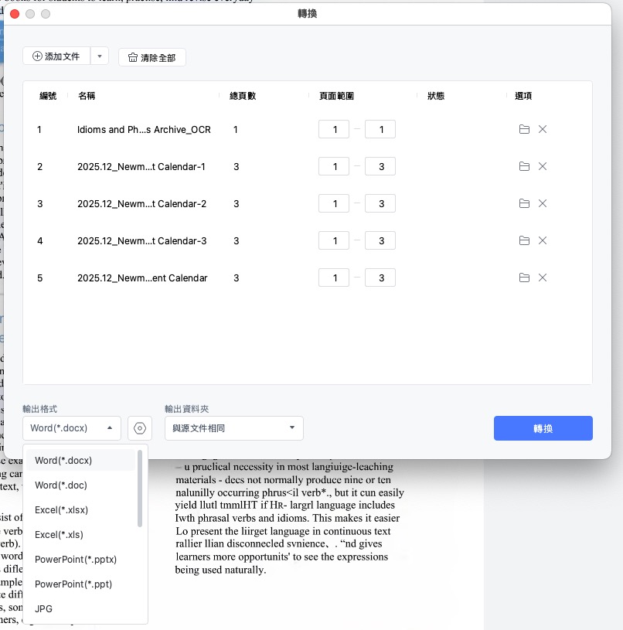Expand the 添加文件 dropdown arrow
The height and width of the screenshot is (630, 623).
tap(100, 56)
